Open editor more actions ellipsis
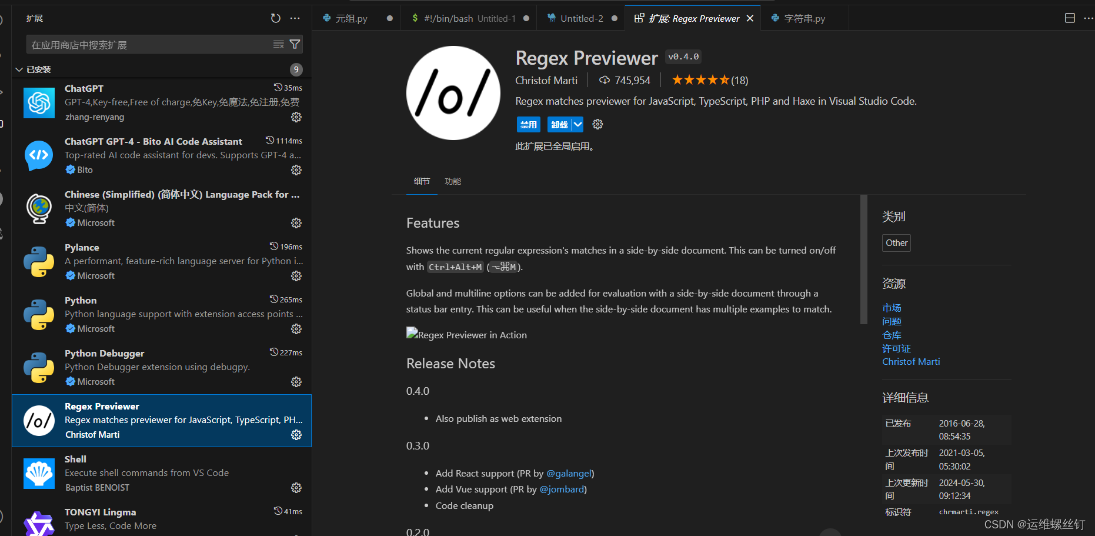 coord(1089,18)
